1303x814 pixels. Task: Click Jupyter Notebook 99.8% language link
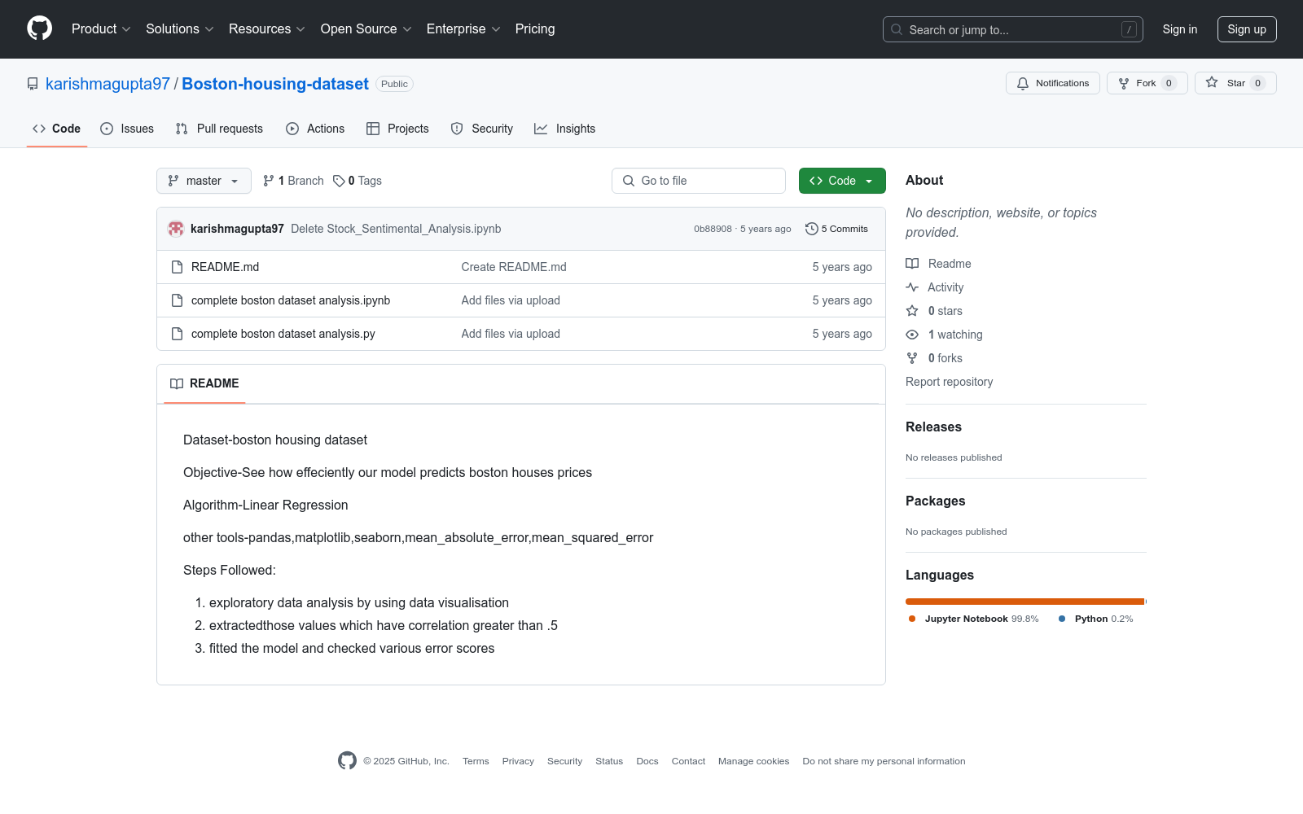(x=974, y=619)
